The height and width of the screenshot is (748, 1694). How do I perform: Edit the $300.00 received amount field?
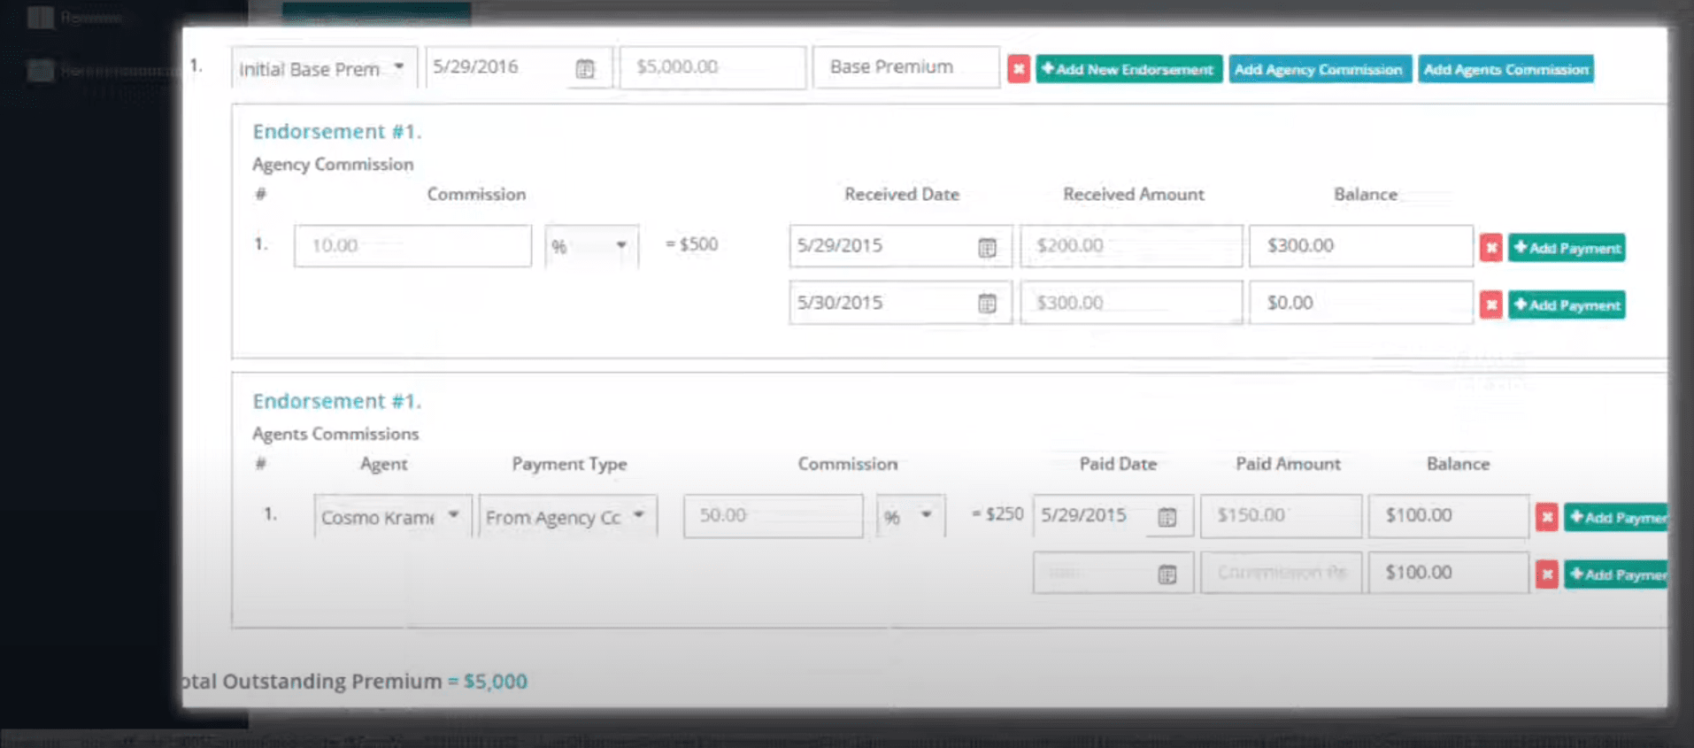[x=1130, y=303]
